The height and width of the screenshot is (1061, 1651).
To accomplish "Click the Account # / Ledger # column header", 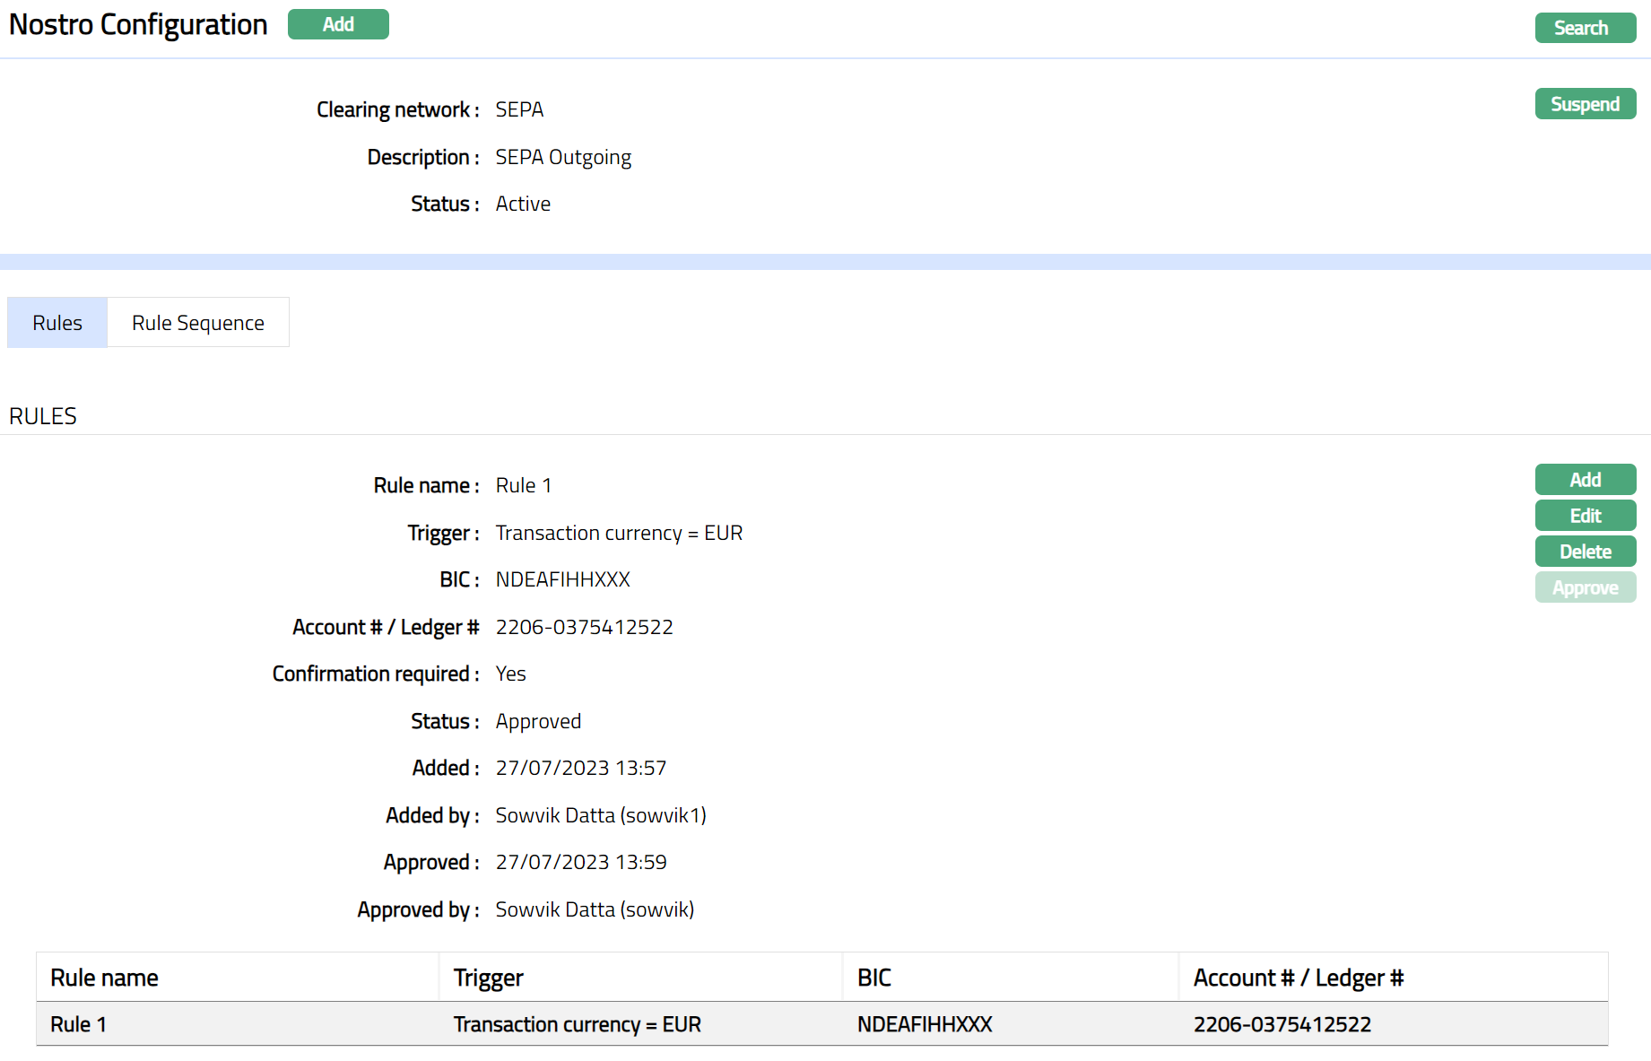I will [1298, 978].
